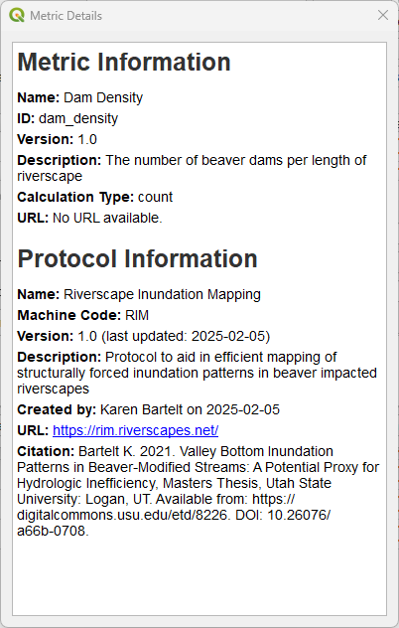Click the beaver dams description text
The height and width of the screenshot is (628, 399).
pyautogui.click(x=192, y=168)
